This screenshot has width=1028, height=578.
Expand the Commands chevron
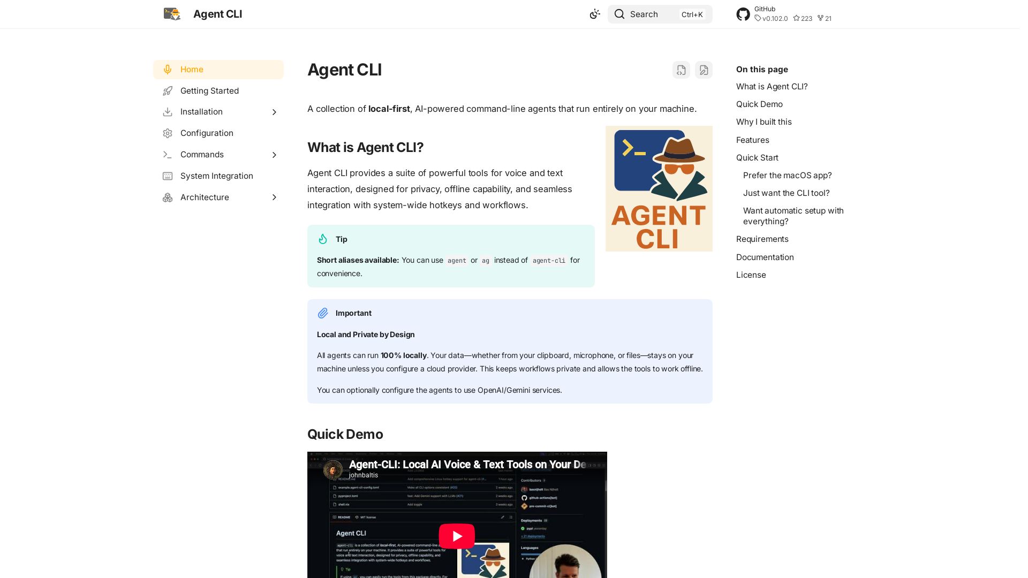[274, 155]
